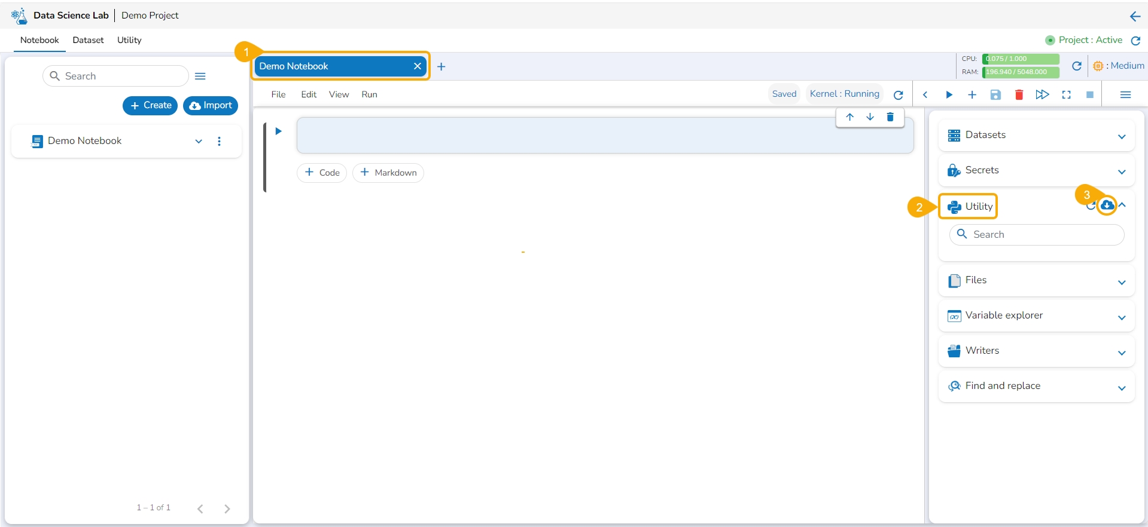Delete the cell using the red toolbar trash
This screenshot has width=1148, height=527.
pos(1019,95)
